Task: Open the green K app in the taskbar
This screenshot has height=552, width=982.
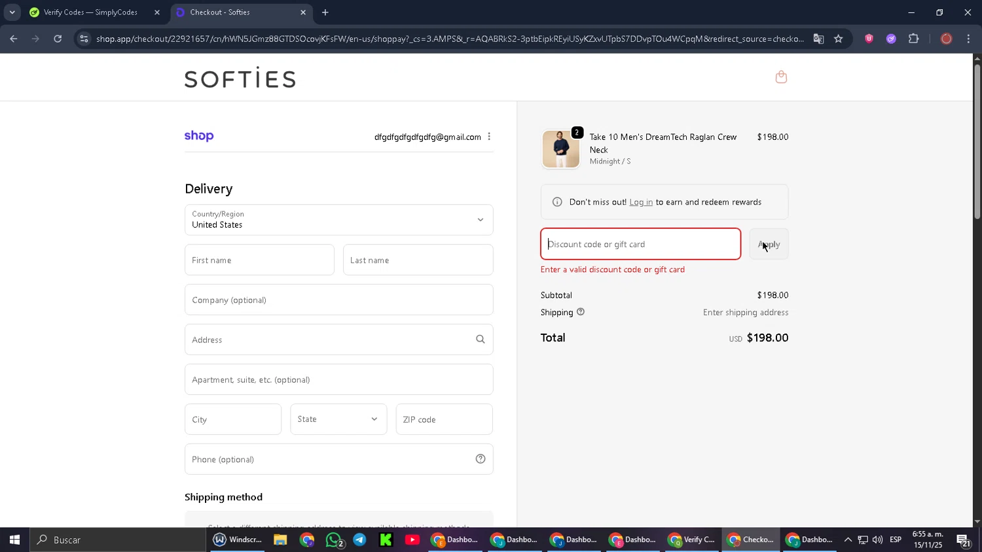Action: (x=386, y=540)
